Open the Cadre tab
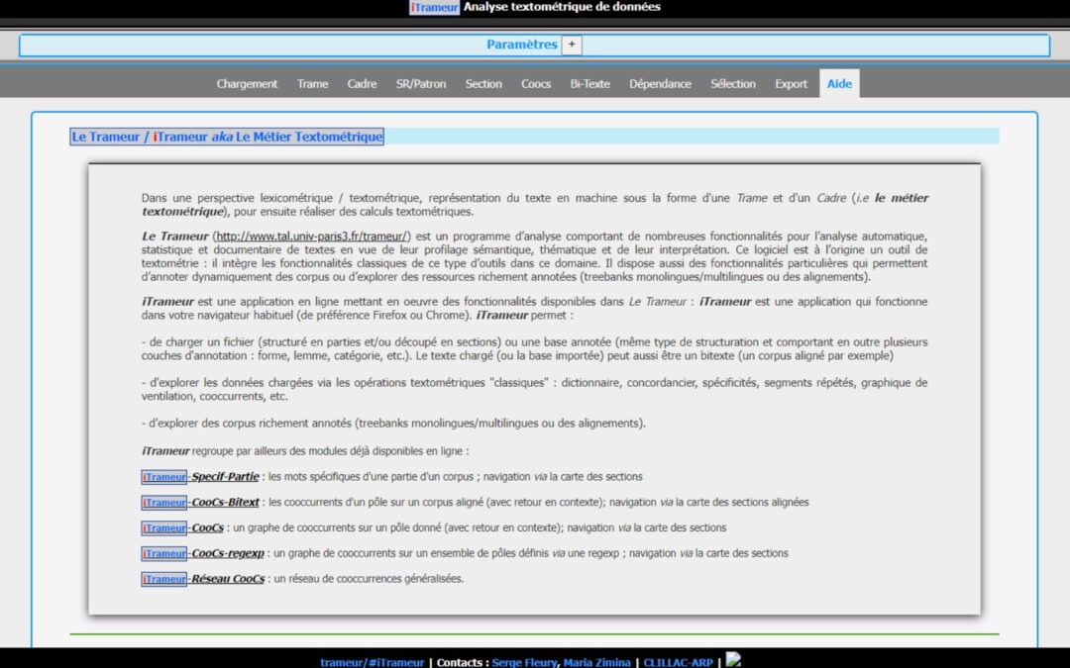This screenshot has width=1070, height=668. click(x=362, y=84)
